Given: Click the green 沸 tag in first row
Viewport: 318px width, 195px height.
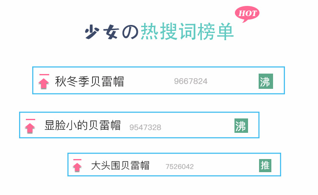Looking at the screenshot, I should 265,82.
